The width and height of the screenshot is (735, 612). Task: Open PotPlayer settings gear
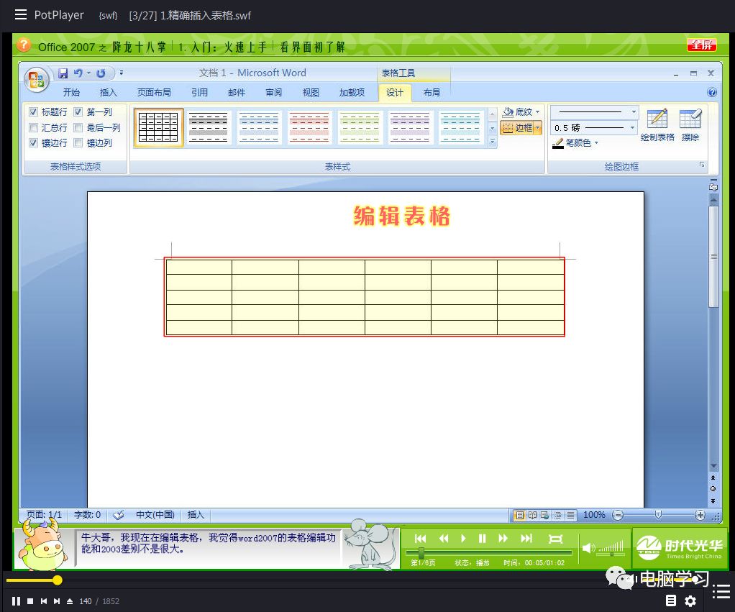coord(690,600)
